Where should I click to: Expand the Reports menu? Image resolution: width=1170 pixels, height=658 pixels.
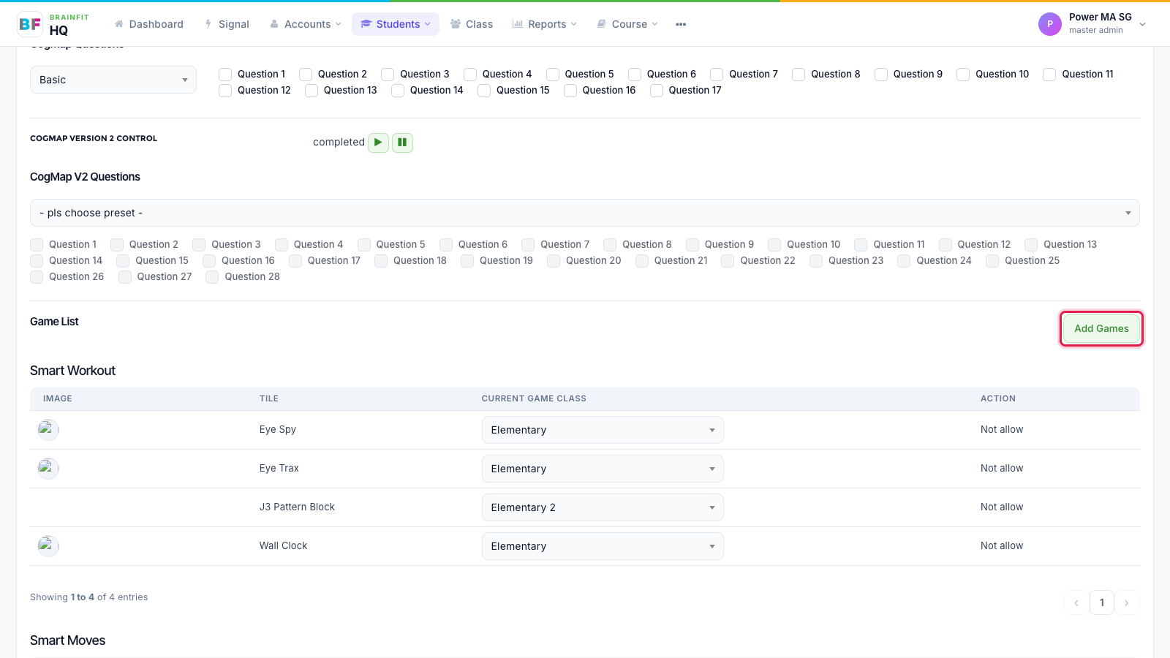pos(545,24)
